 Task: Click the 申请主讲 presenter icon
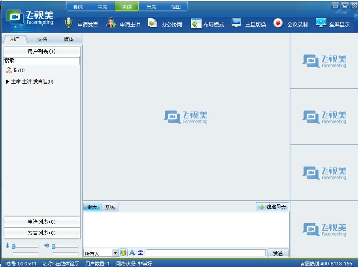pyautogui.click(x=111, y=23)
